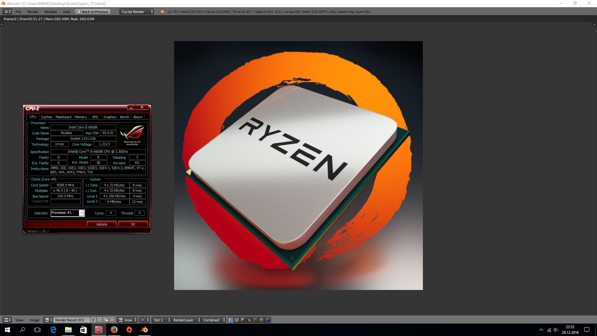
Task: Switch to the Bench tab in CPU-Z
Action: point(125,117)
